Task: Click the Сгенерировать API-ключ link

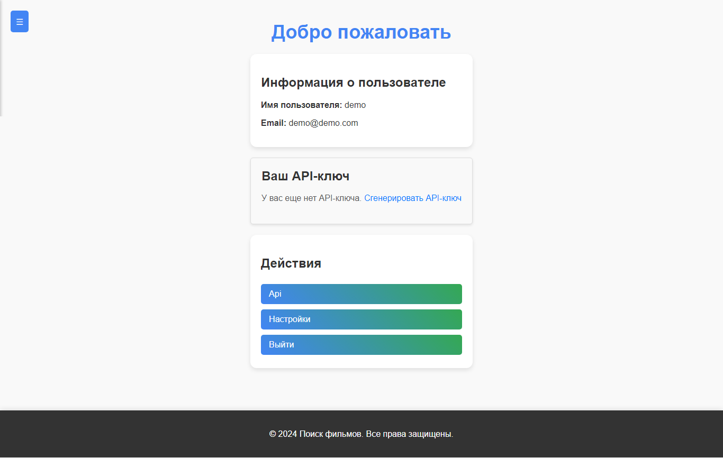Action: click(412, 198)
